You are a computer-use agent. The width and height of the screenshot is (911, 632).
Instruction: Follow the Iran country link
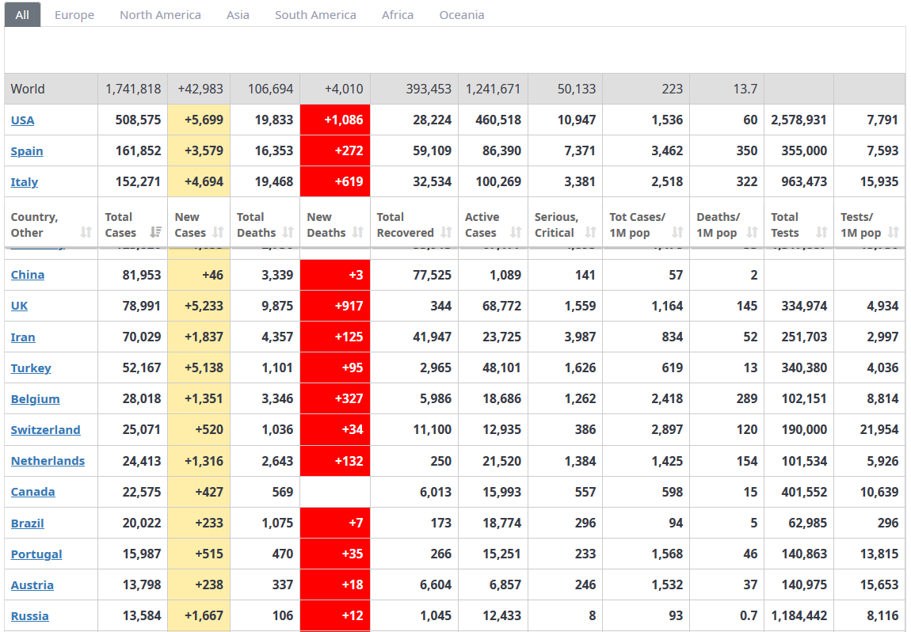pos(23,337)
